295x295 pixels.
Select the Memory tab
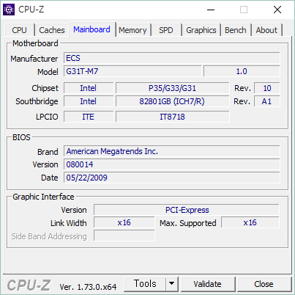coord(132,30)
